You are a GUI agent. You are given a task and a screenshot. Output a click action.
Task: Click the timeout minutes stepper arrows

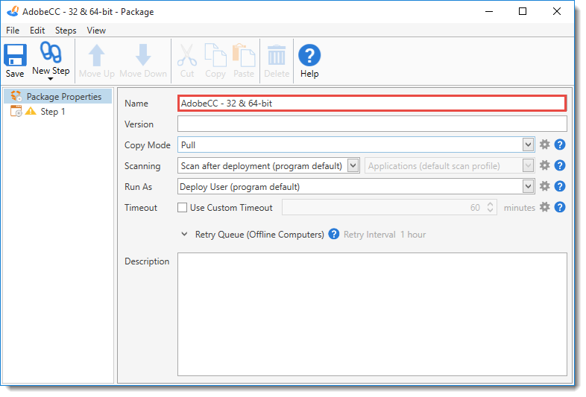[491, 207]
